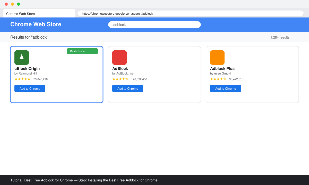Open the Chrome Web Store header title

coord(36,24)
